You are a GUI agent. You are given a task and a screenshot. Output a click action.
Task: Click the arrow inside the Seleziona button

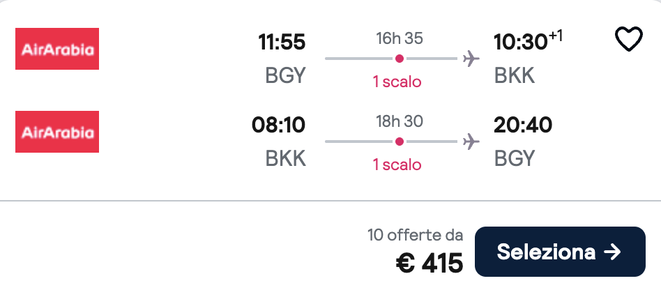611,252
